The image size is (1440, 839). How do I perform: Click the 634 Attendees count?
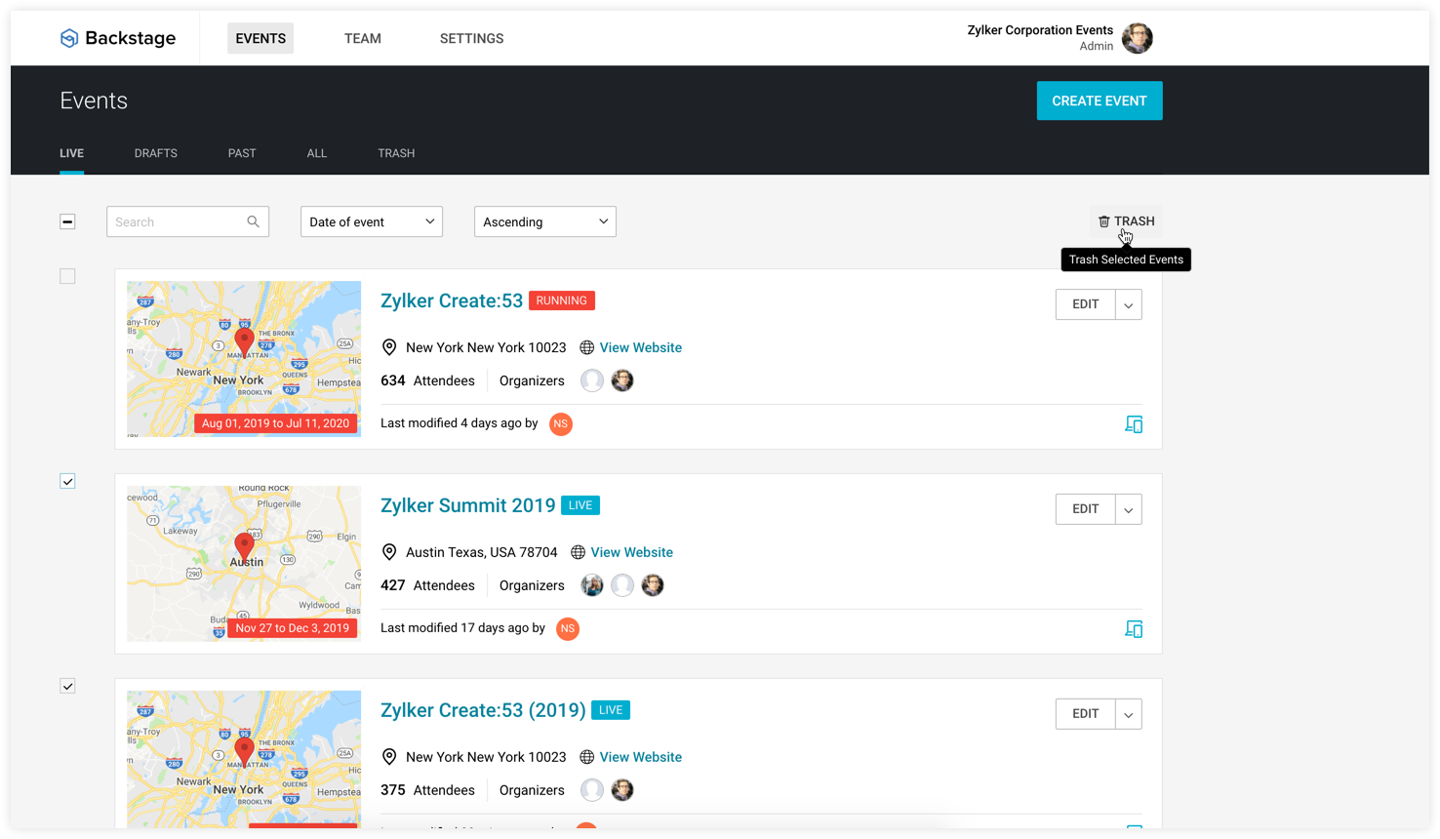tap(427, 380)
